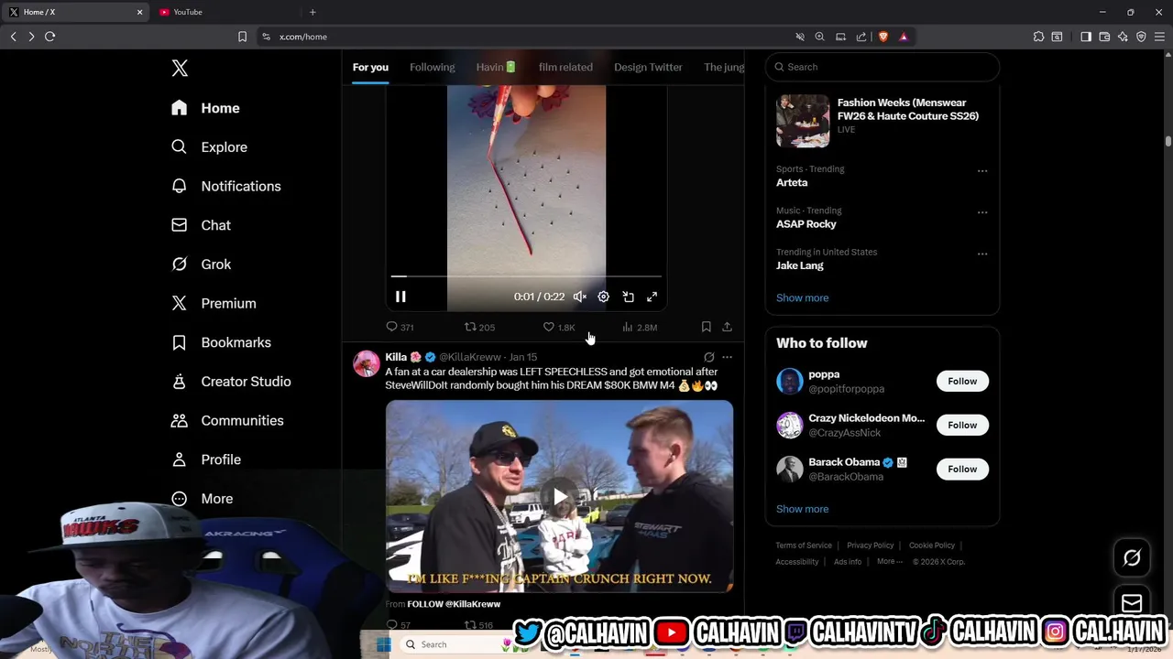The height and width of the screenshot is (659, 1173).
Task: Like the post with 1.8K likes
Action: [559, 327]
